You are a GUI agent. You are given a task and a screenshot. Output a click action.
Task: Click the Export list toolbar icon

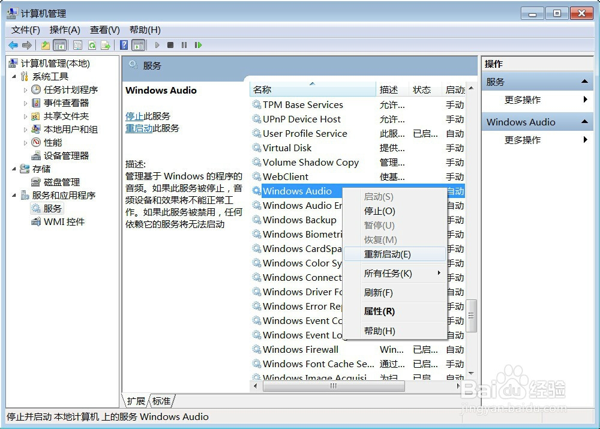pyautogui.click(x=106, y=45)
